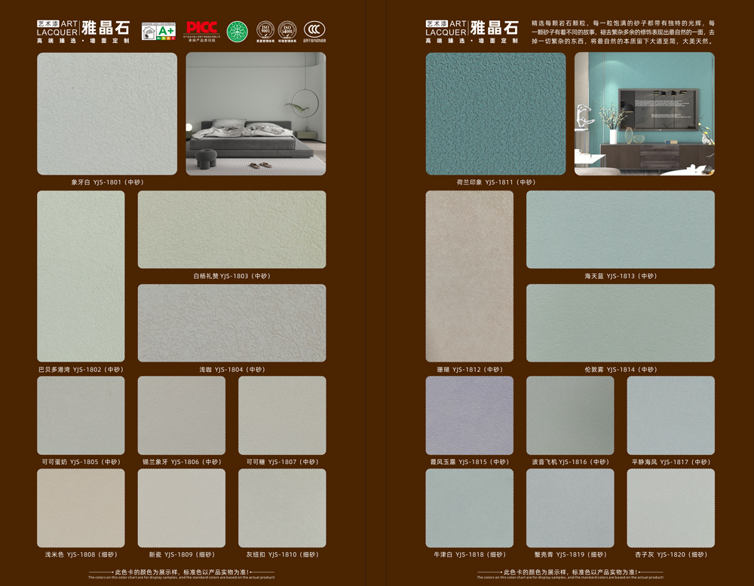The height and width of the screenshot is (586, 754).
Task: Click the label text 荷兰印象 YJS-1811
Action: [485, 182]
